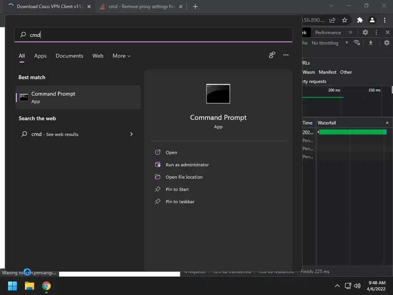393x295 pixels.
Task: Select the Manifest filter in Network panel
Action: (x=327, y=72)
